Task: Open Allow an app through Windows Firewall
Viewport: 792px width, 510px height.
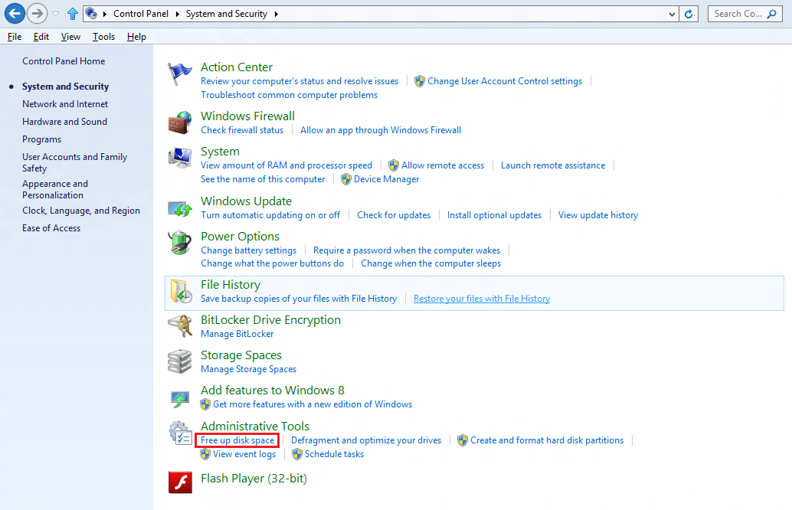Action: click(x=381, y=130)
